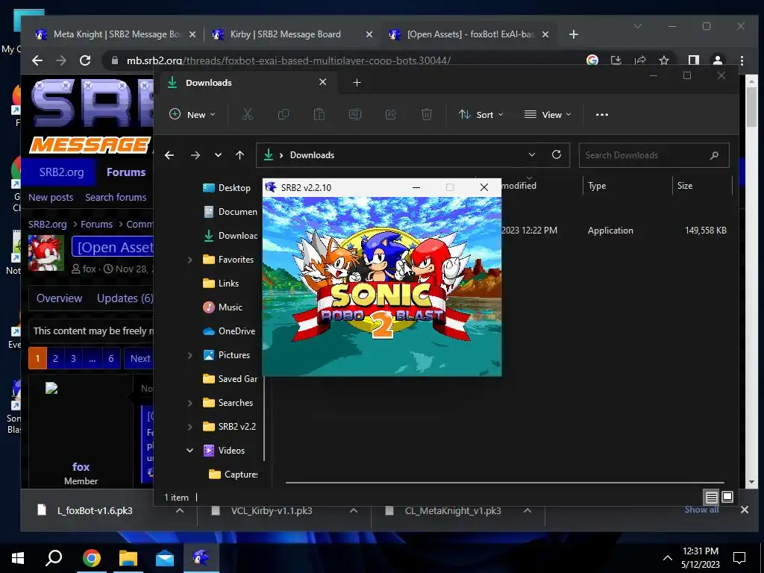764x573 pixels.
Task: Open Windows Start menu
Action: 18,558
